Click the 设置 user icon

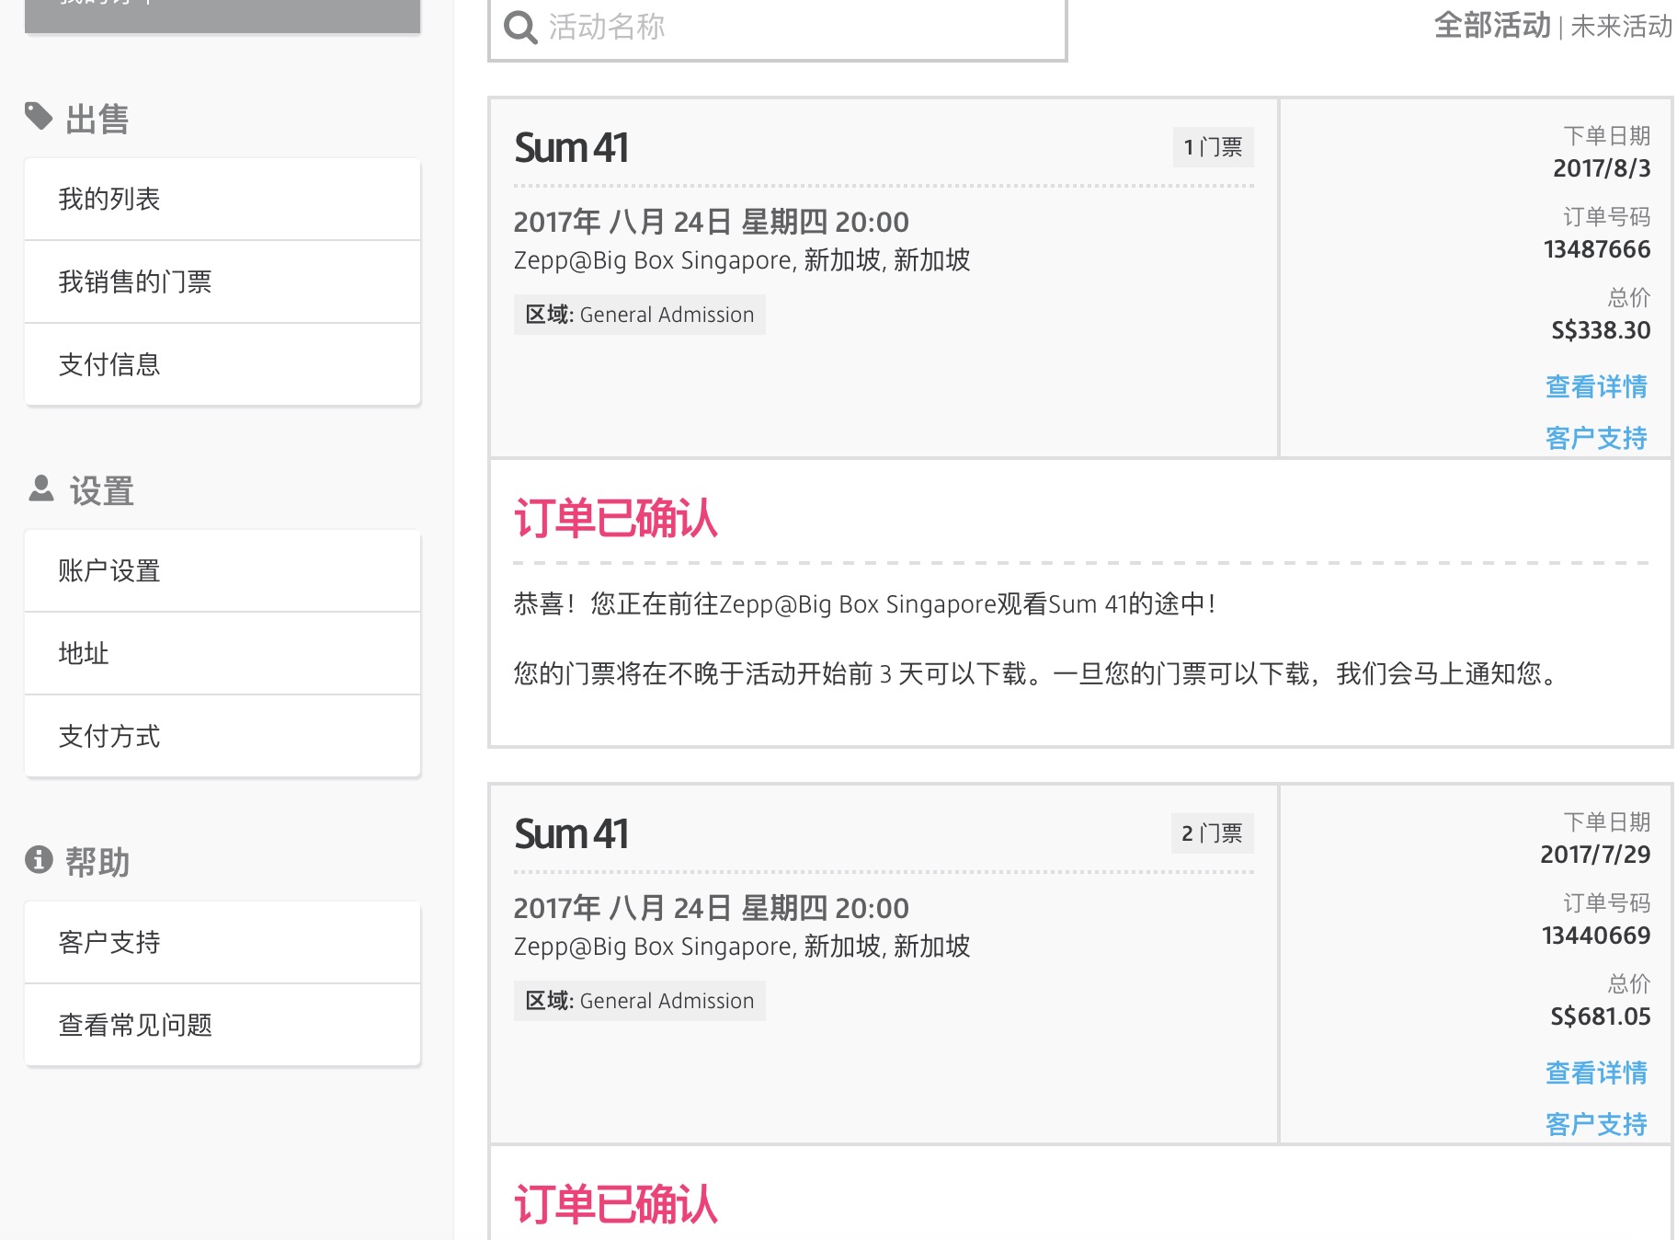coord(41,488)
